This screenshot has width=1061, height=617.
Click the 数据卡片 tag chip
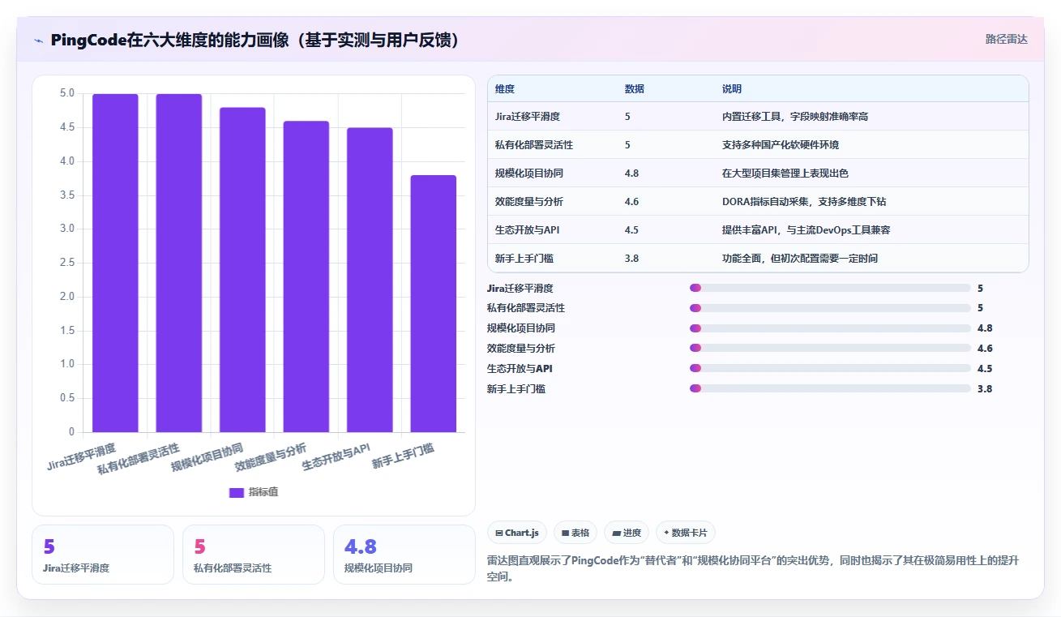pyautogui.click(x=686, y=533)
